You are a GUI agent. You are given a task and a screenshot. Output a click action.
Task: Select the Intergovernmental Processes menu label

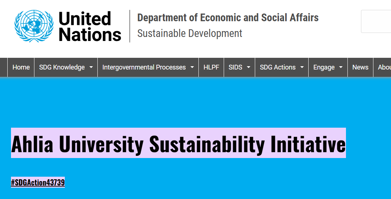[144, 67]
